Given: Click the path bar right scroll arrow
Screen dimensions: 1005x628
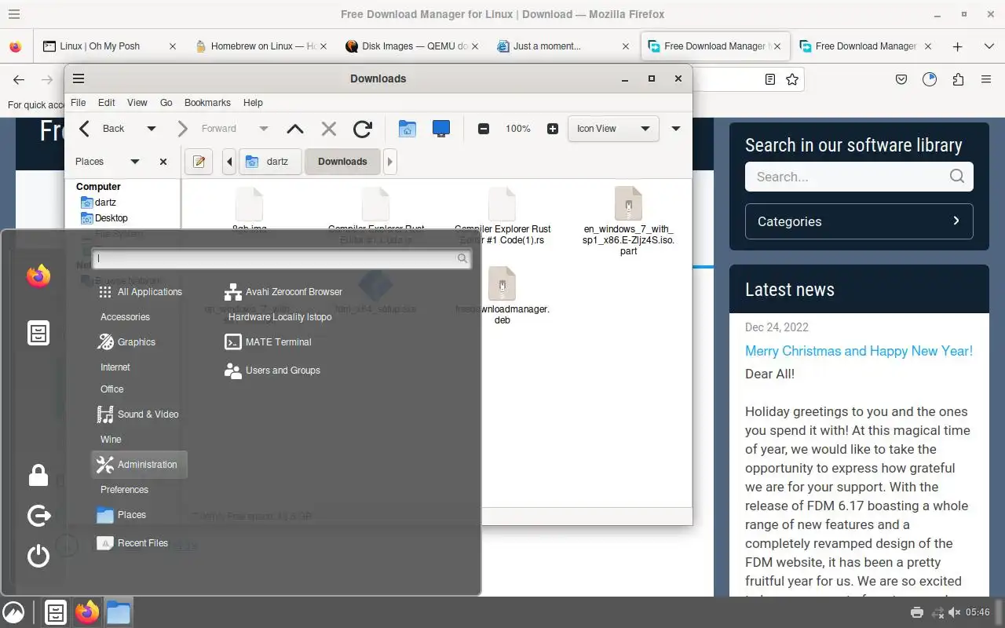Looking at the screenshot, I should tap(389, 162).
